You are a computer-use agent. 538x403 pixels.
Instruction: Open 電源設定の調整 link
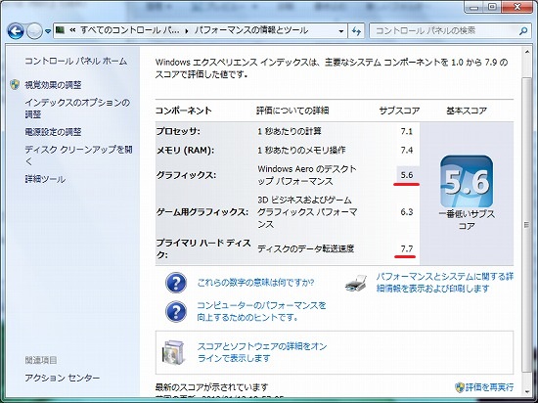(x=53, y=132)
